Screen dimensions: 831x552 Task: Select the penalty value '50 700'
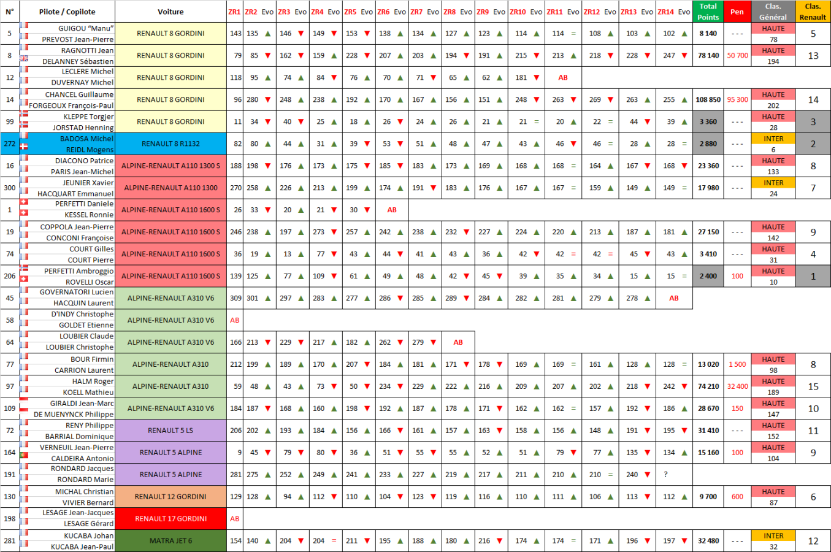737,56
